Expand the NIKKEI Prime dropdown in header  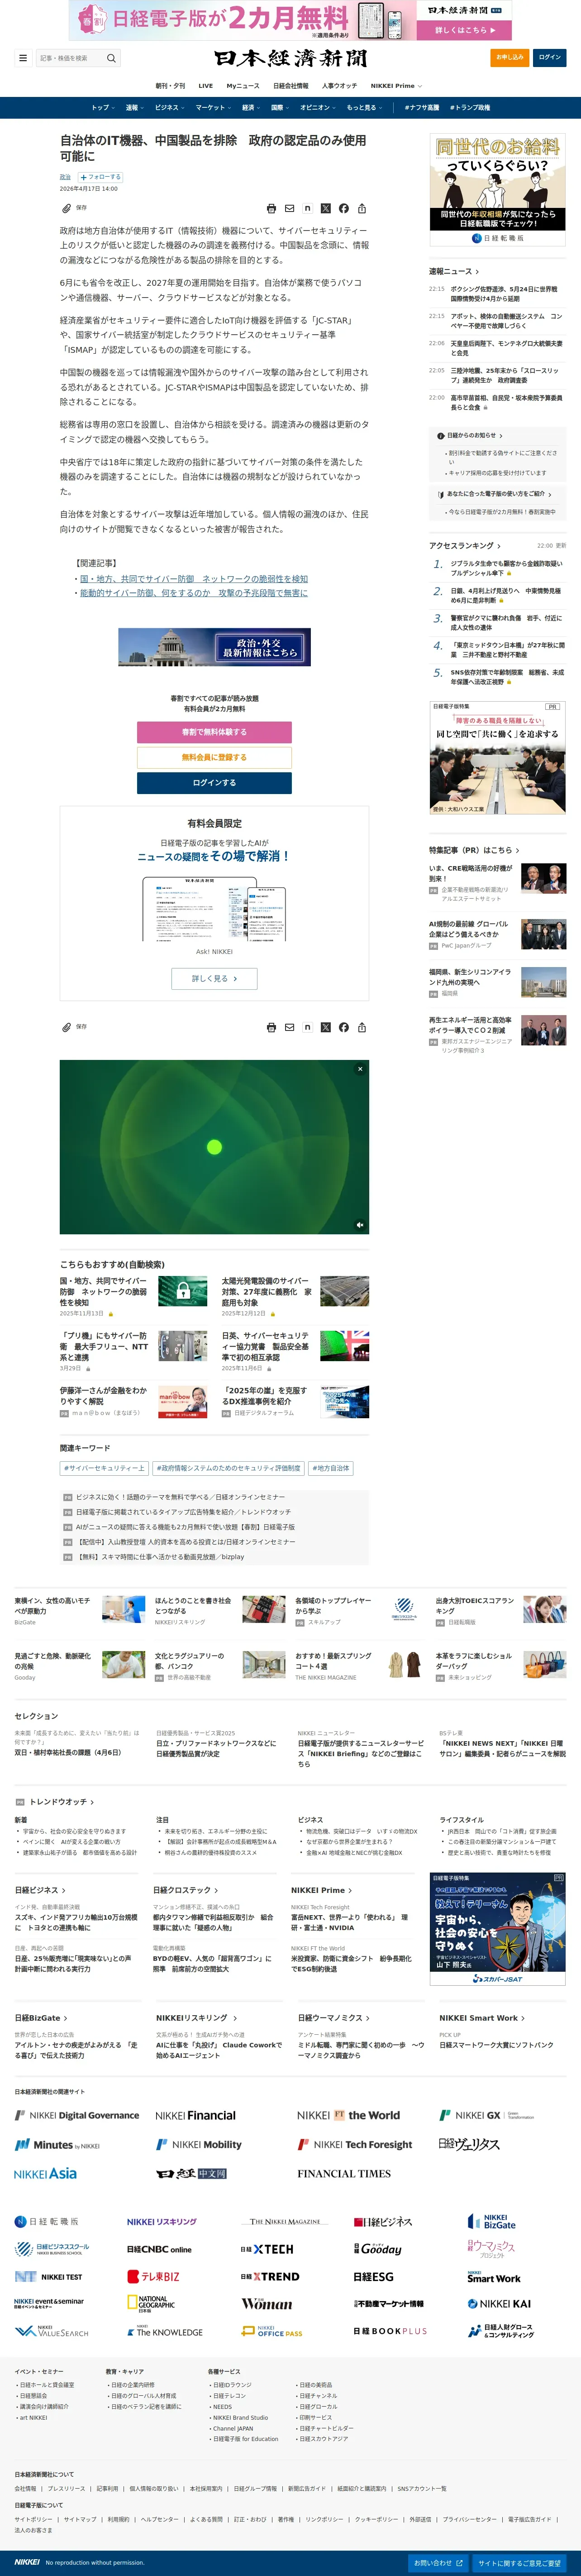(x=396, y=86)
